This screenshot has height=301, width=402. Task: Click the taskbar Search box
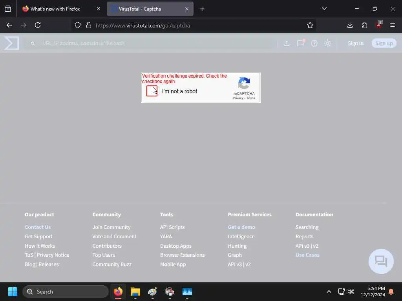[x=66, y=292]
